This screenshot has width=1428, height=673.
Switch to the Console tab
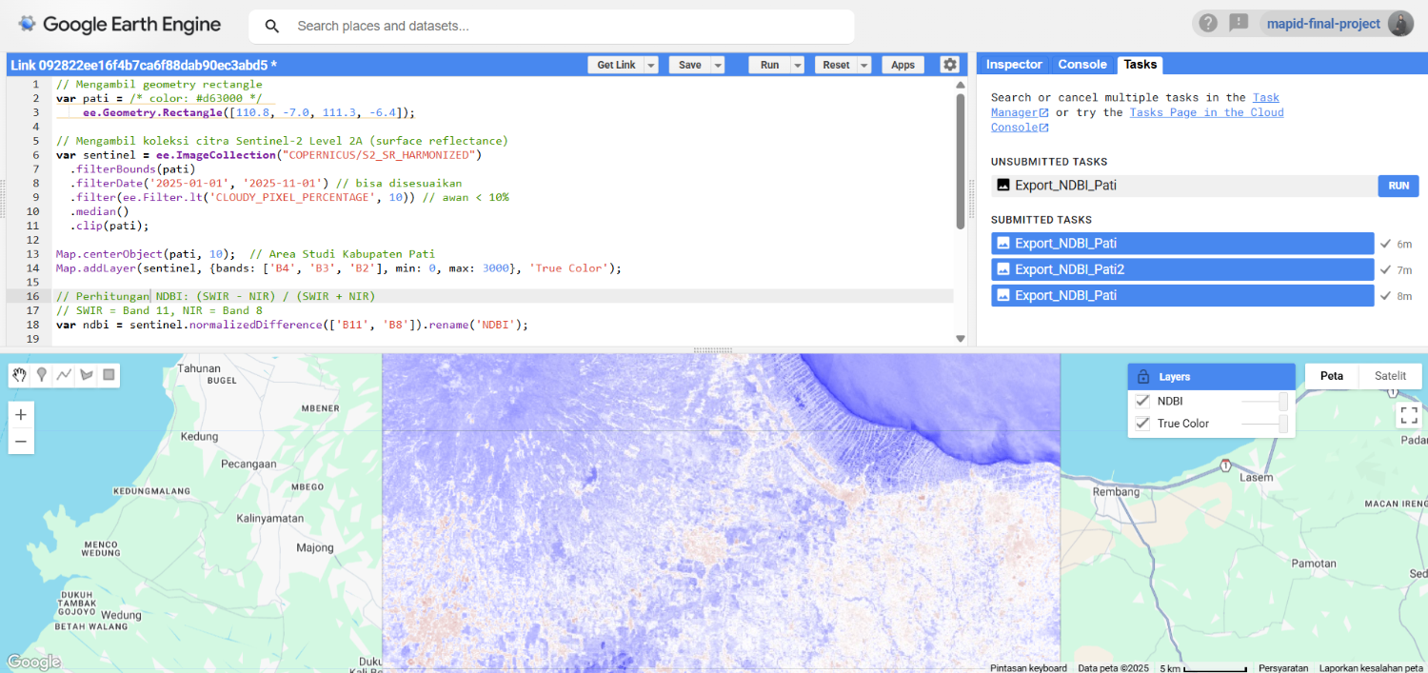[x=1082, y=65]
